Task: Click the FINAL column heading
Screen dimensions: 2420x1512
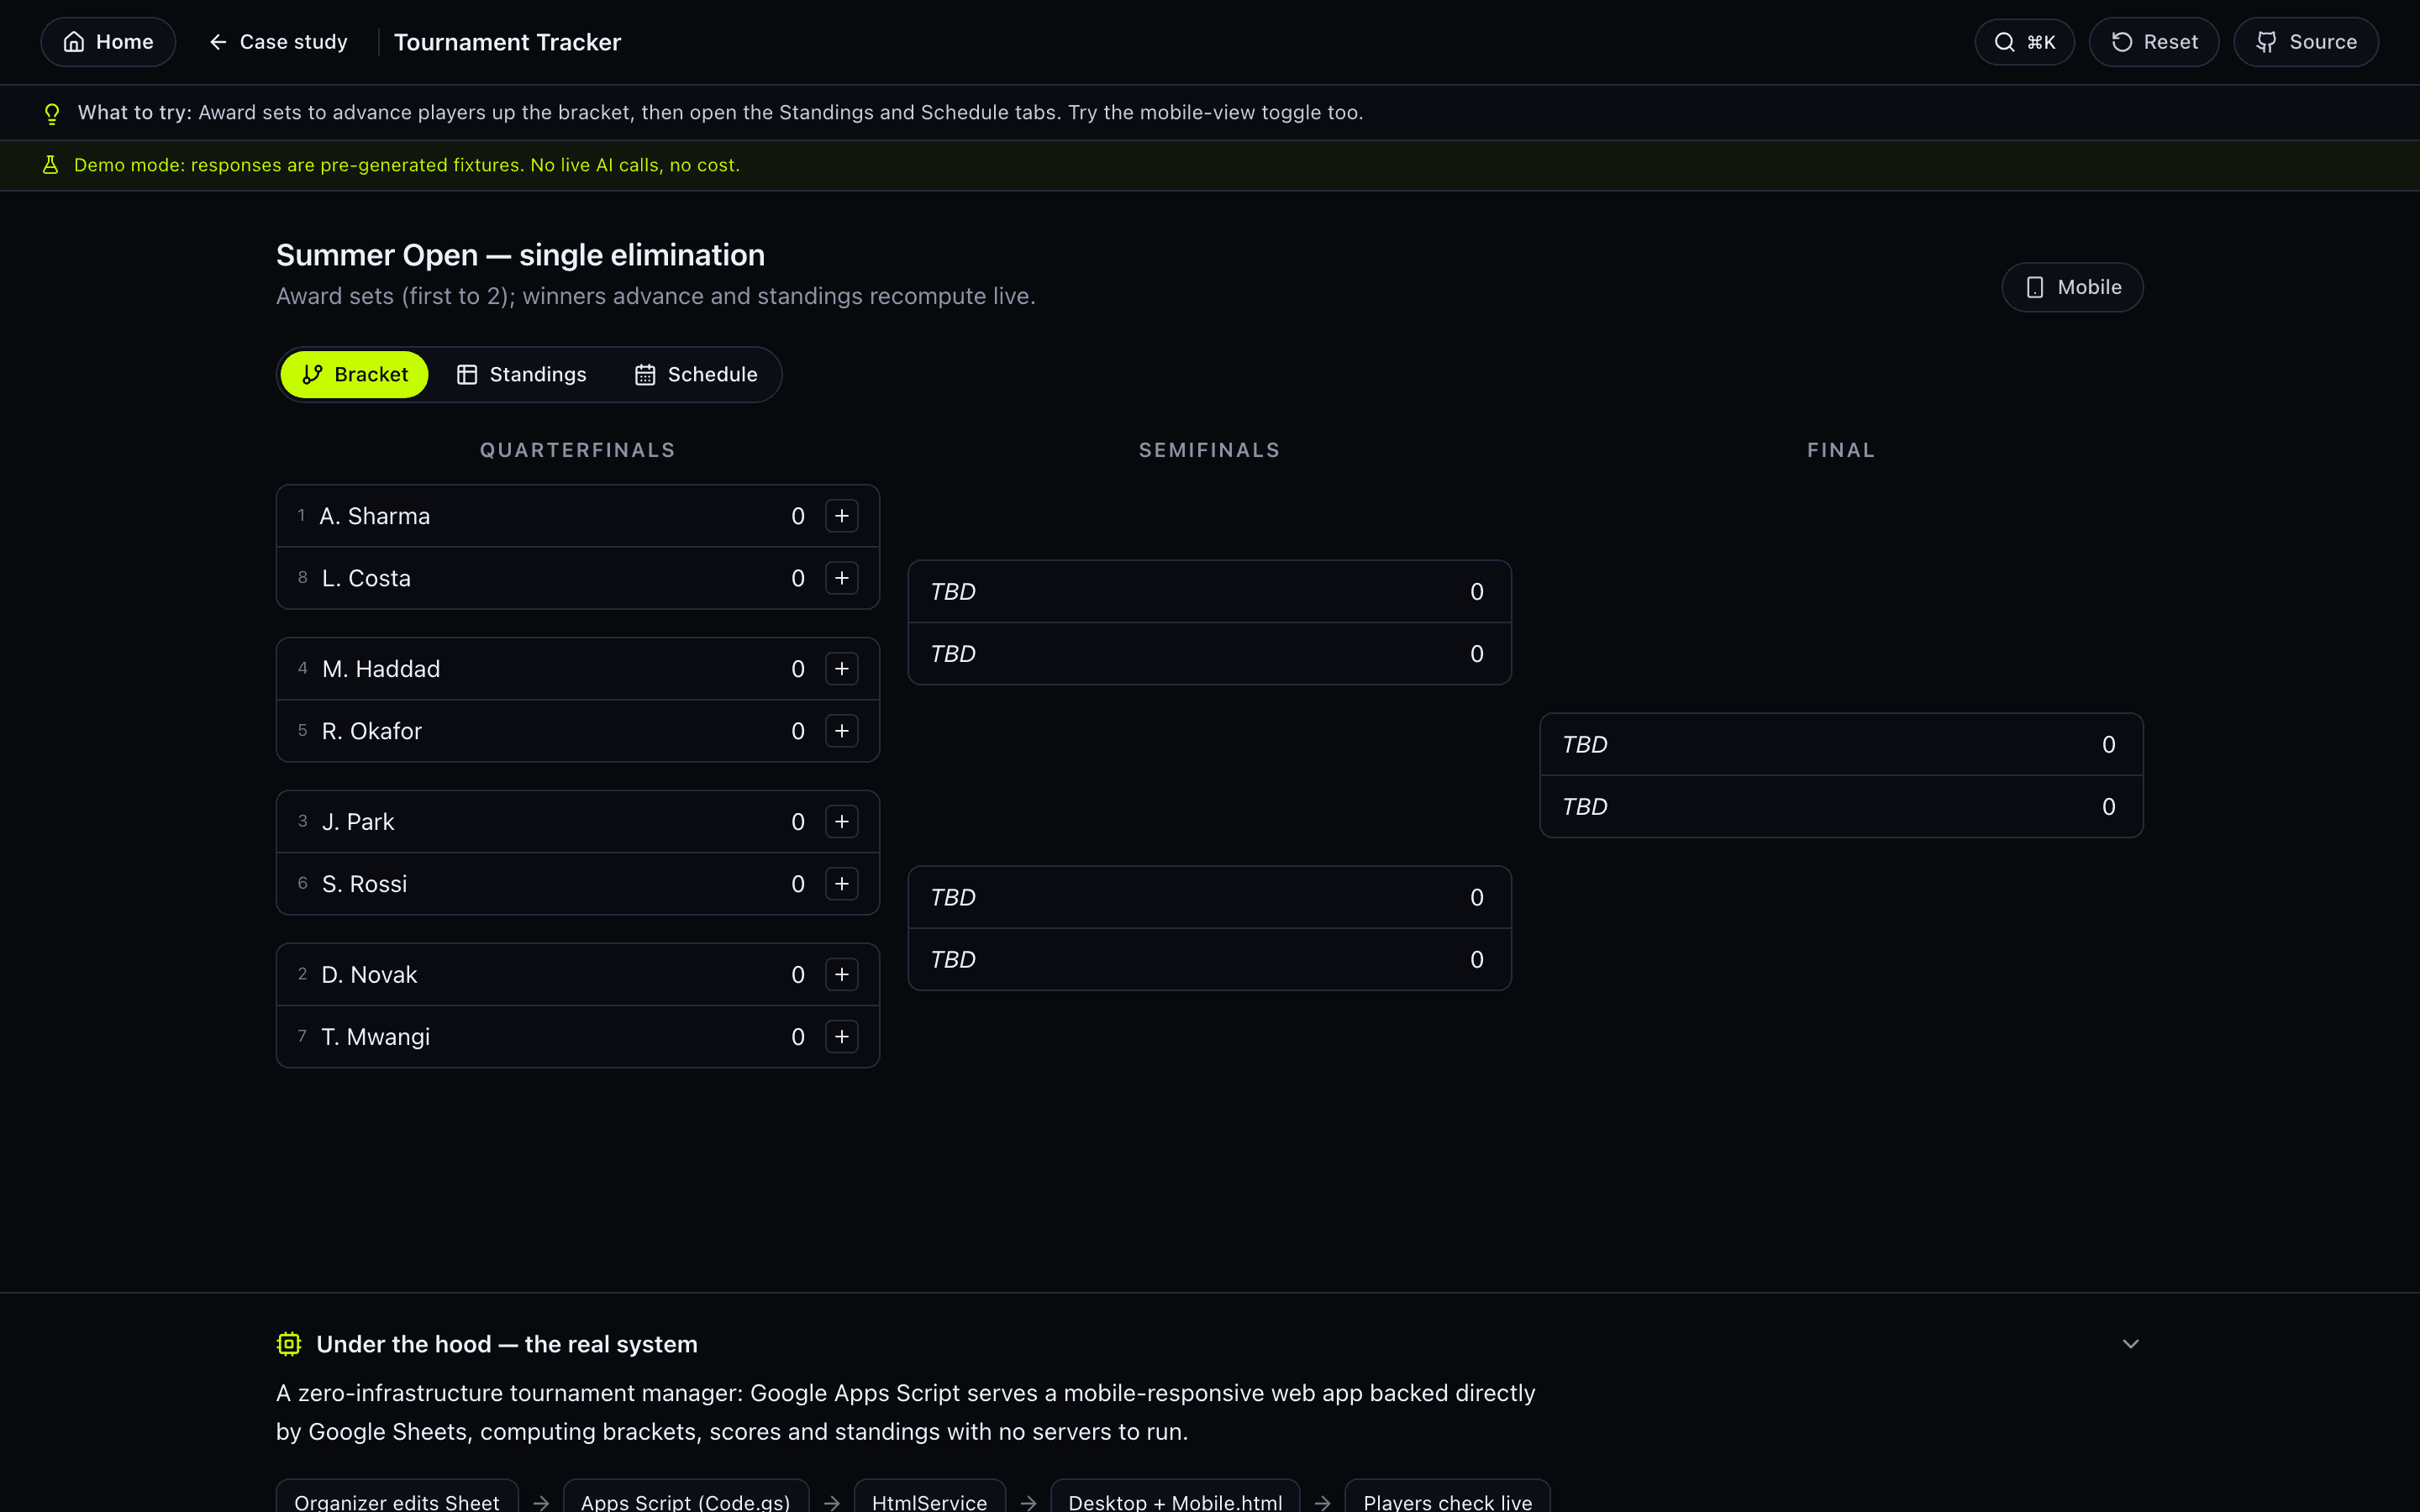Action: click(1841, 450)
